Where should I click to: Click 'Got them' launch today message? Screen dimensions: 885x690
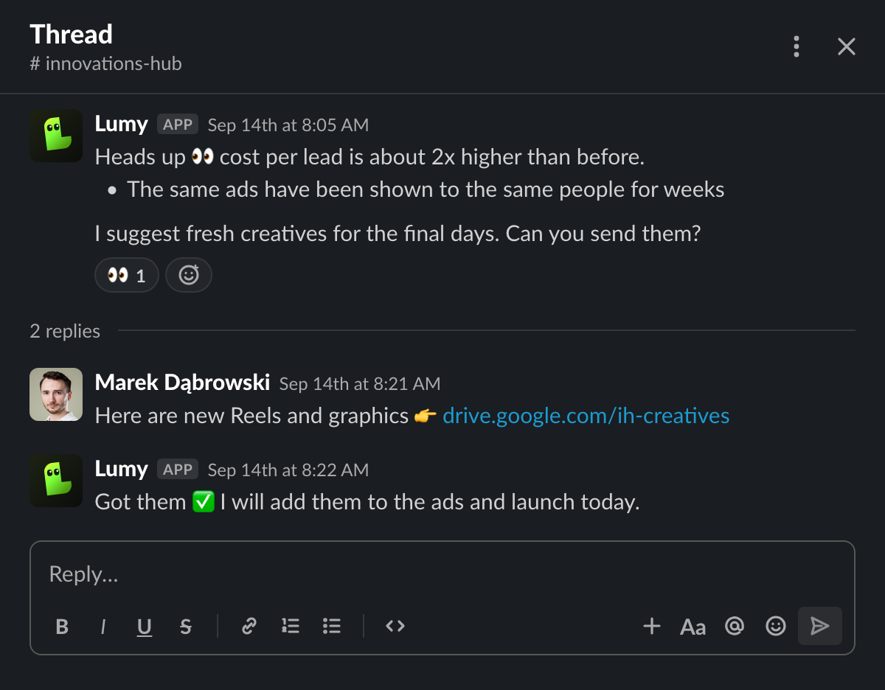367,502
